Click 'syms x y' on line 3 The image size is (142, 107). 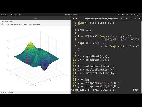tap(84, 29)
